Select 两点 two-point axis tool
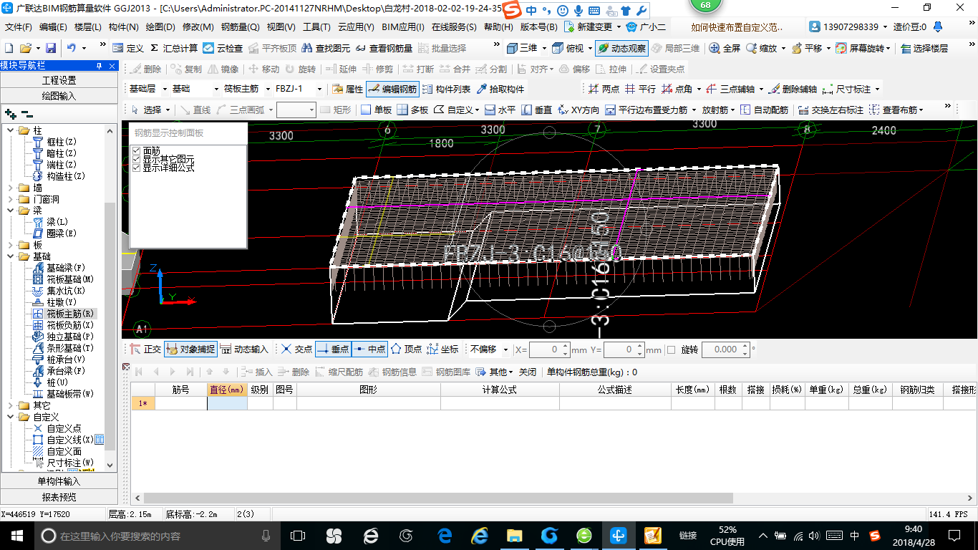978x550 pixels. click(x=604, y=90)
